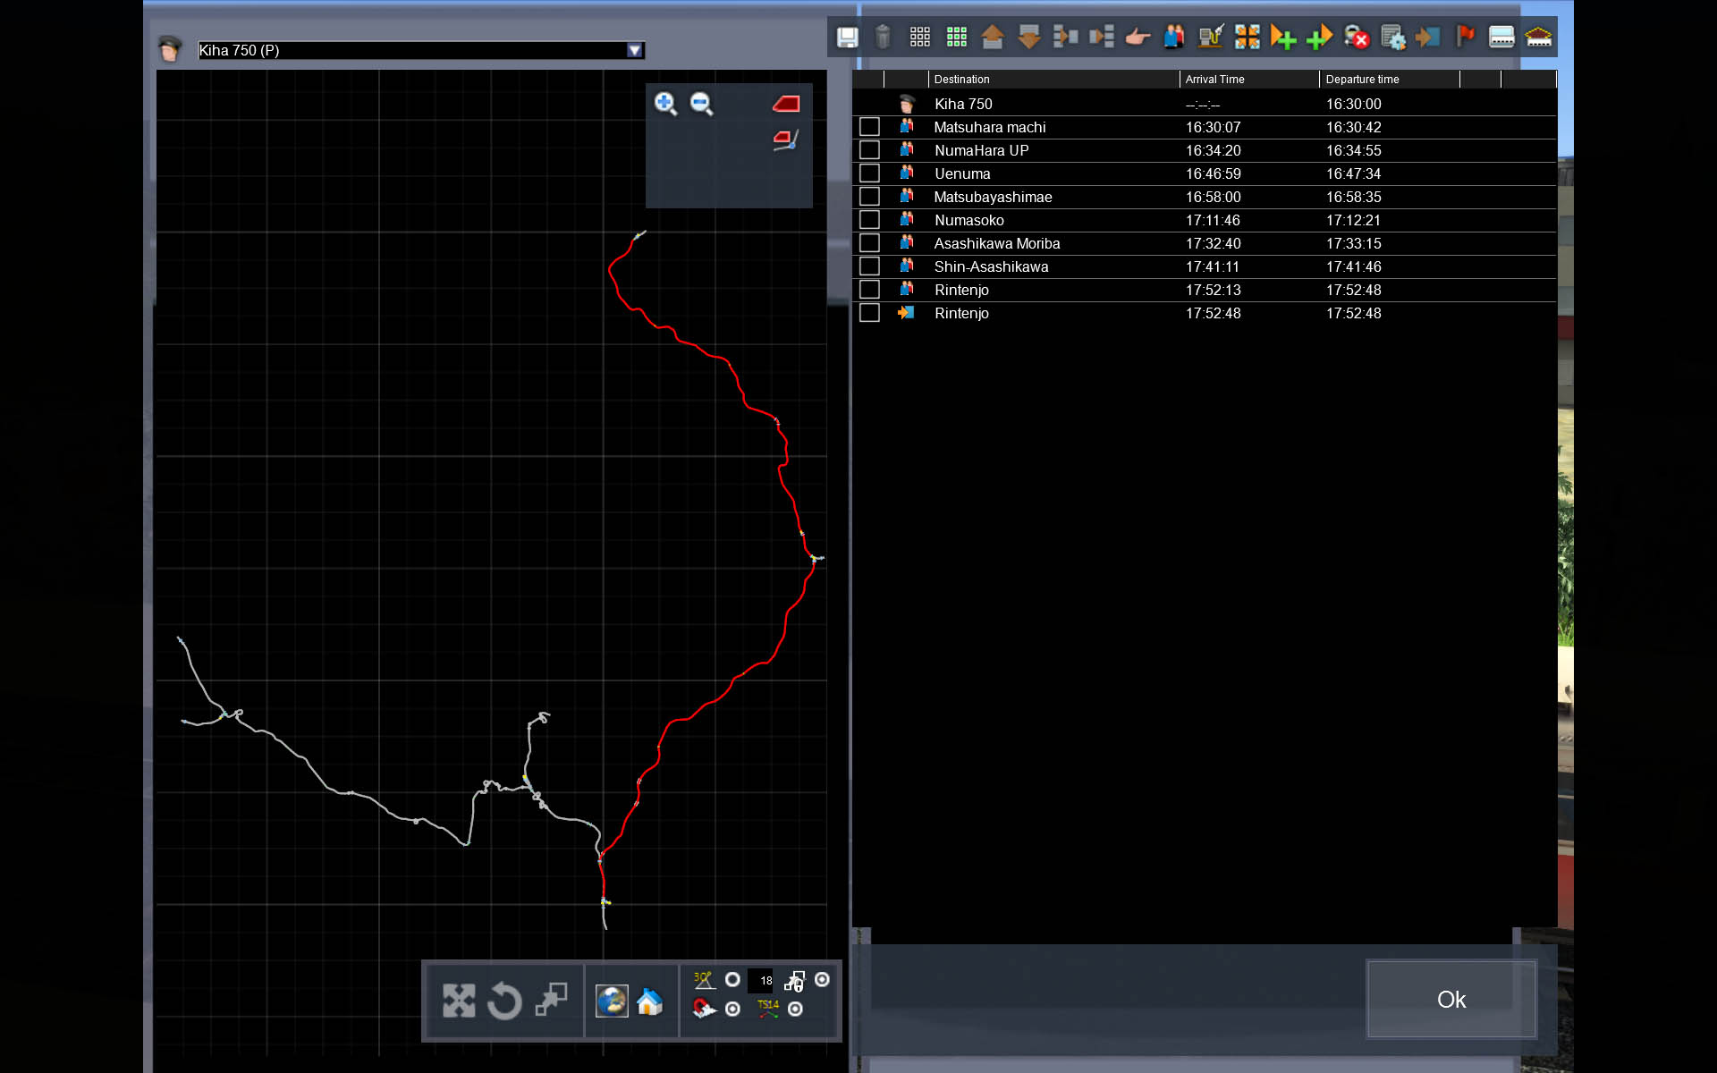Tick the checkbox for Matsuhara machi

869,127
